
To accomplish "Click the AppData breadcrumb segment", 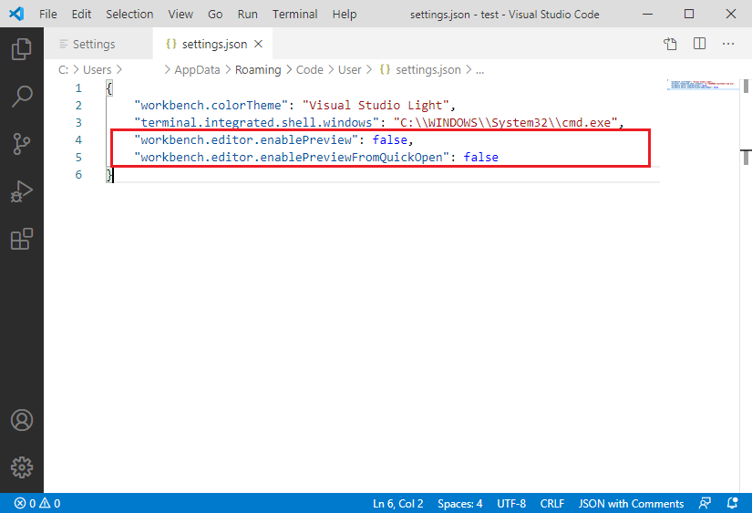I will 197,70.
